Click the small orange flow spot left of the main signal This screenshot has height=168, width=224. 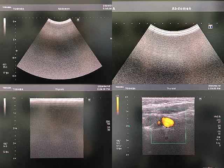[159, 123]
